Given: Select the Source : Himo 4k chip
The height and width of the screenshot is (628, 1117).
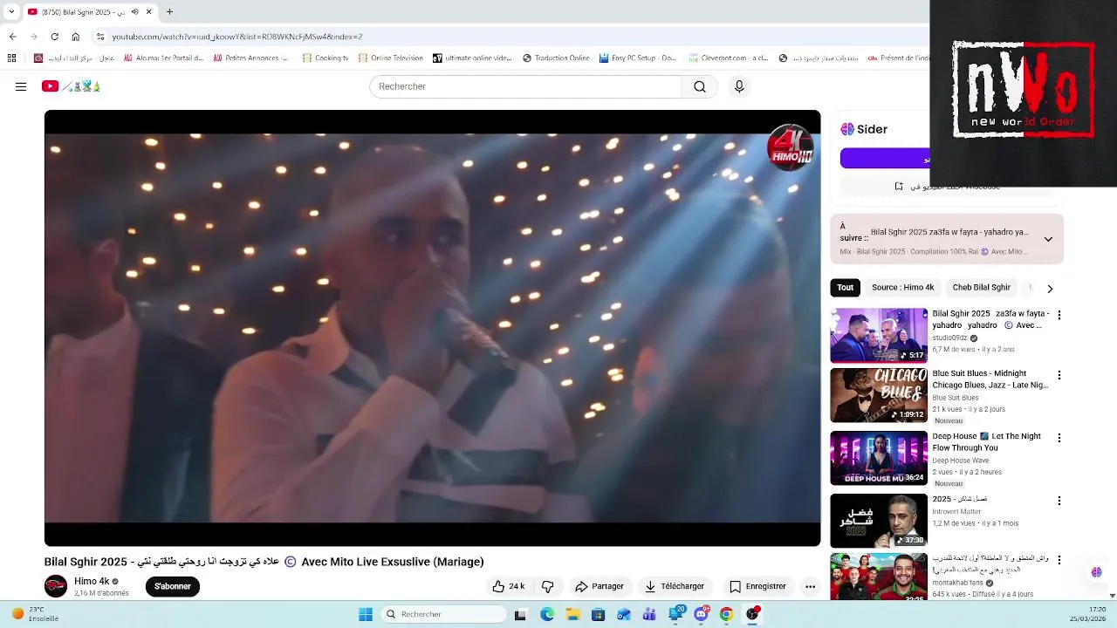Looking at the screenshot, I should click(x=902, y=288).
